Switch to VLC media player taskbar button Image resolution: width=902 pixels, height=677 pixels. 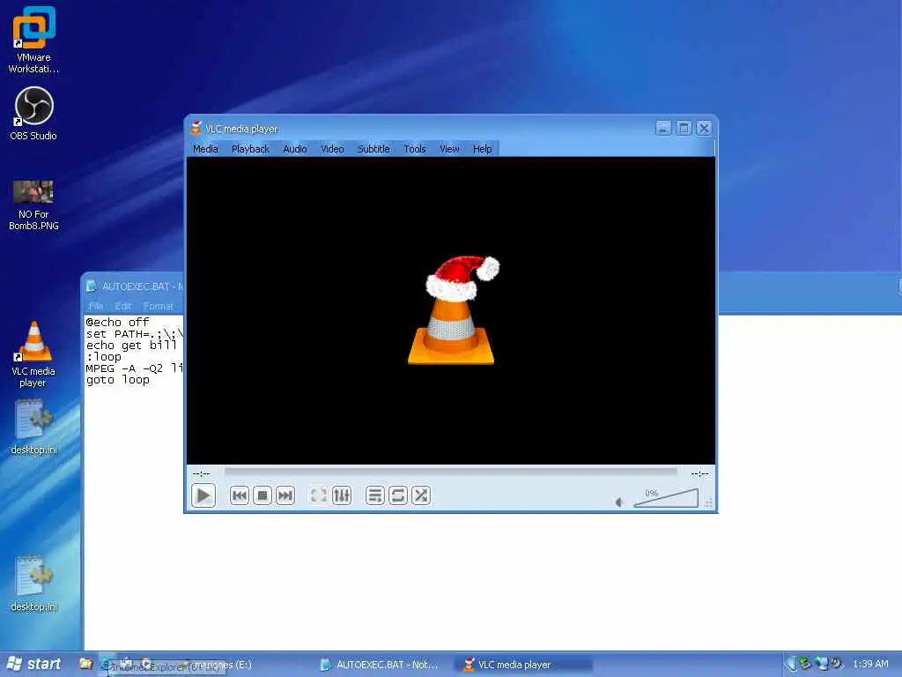coord(523,665)
